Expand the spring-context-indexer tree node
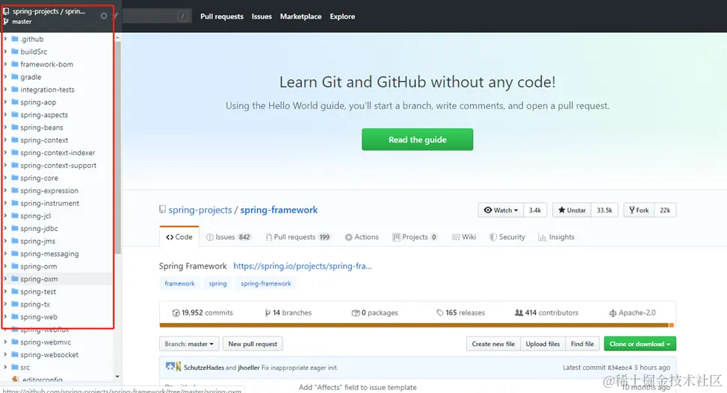The height and width of the screenshot is (393, 727). point(5,152)
